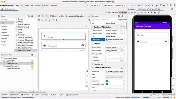This screenshot has height=99, width=176.
Task: Click the hint attribute input field
Action: click(x=114, y=75)
